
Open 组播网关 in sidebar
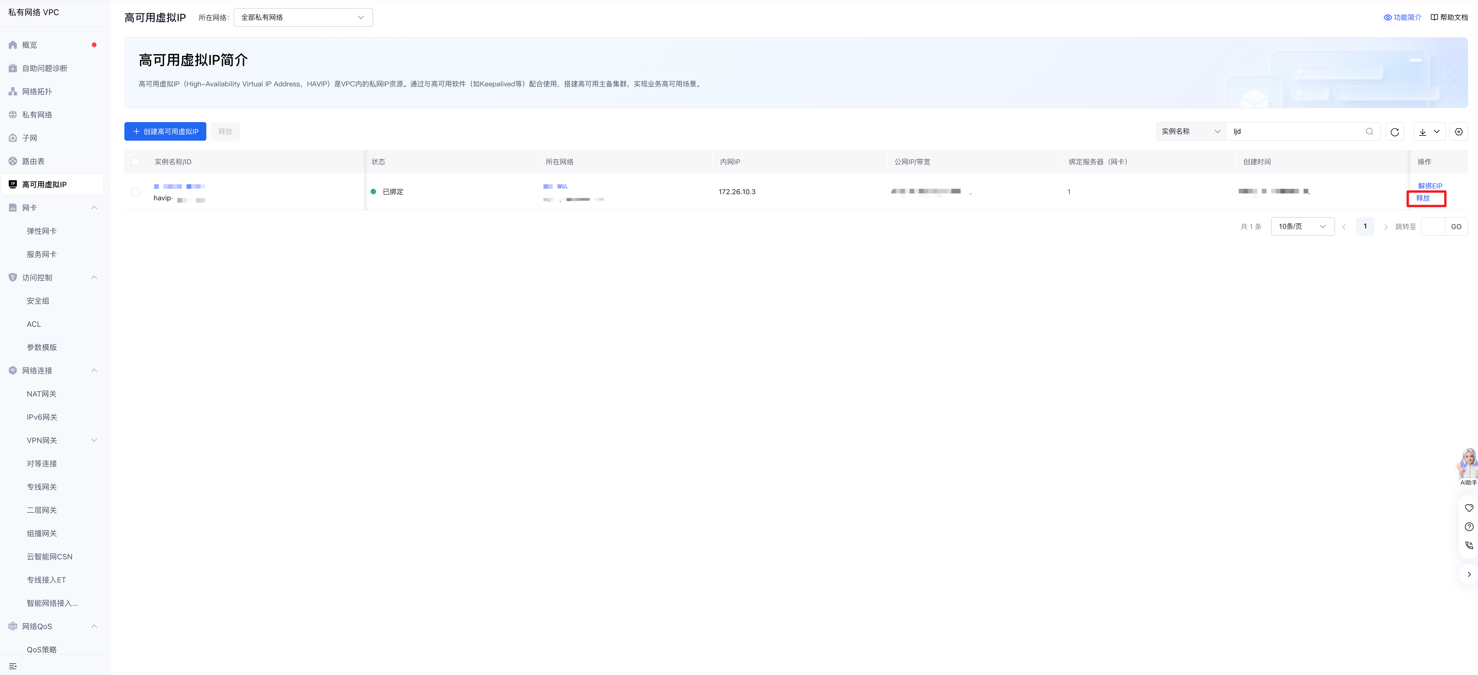tap(41, 533)
